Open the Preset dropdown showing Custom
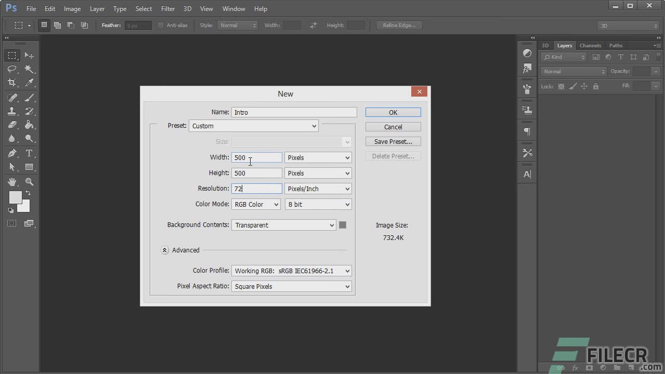Screen dimensions: 665x374 pos(253,126)
